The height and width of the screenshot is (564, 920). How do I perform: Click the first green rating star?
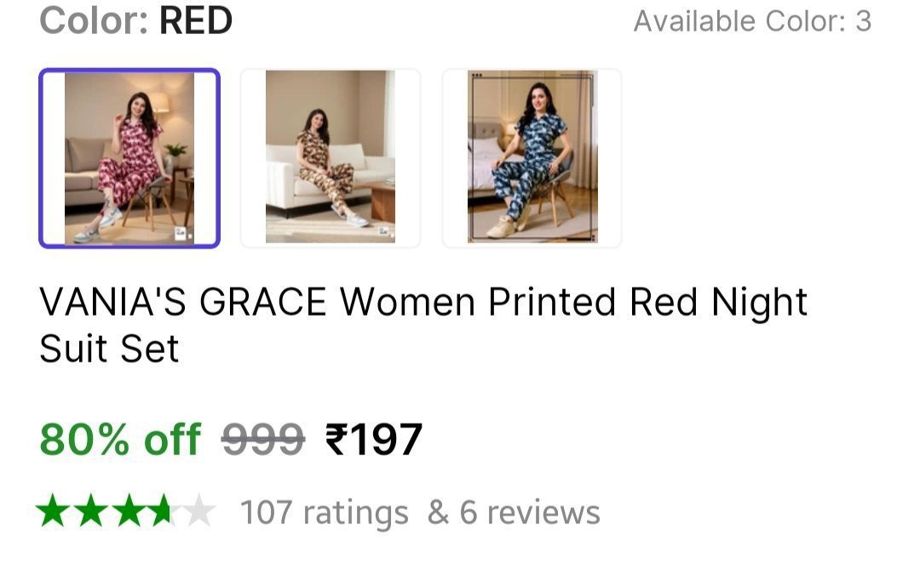tap(53, 512)
